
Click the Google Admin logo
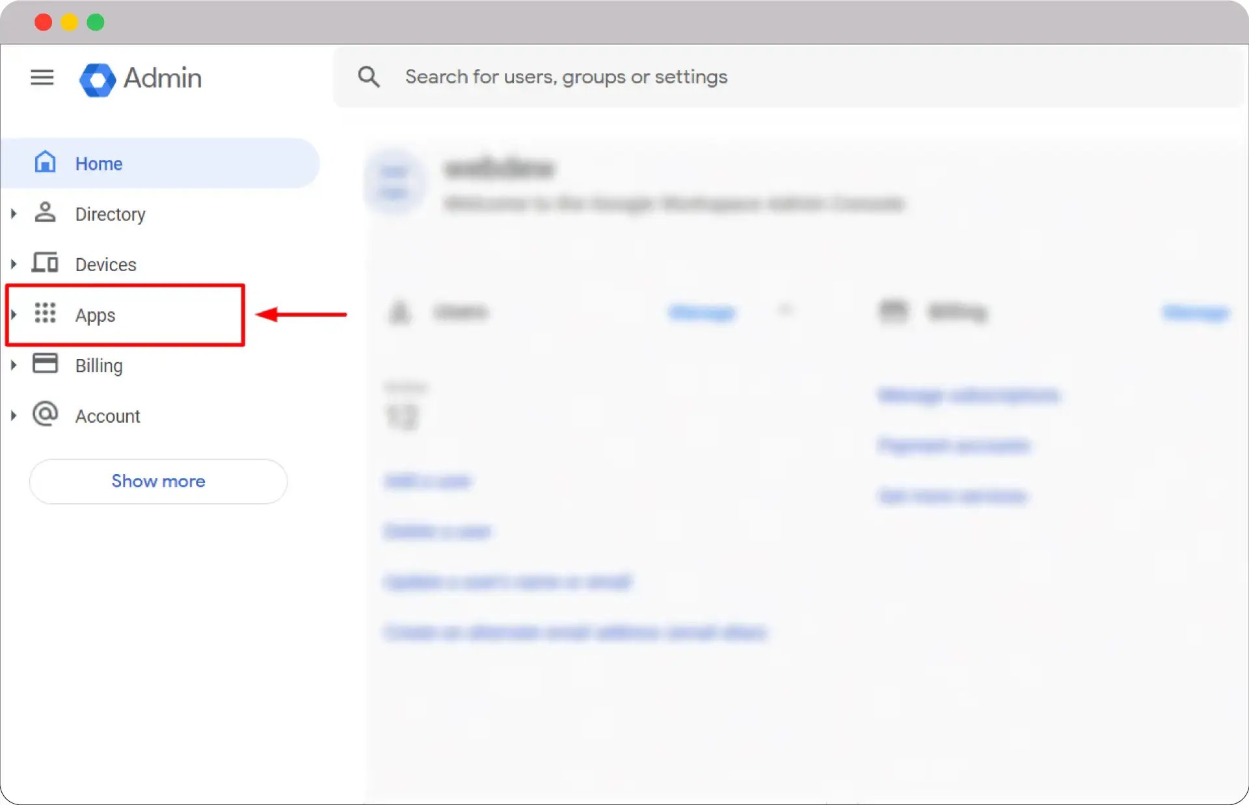tap(98, 79)
